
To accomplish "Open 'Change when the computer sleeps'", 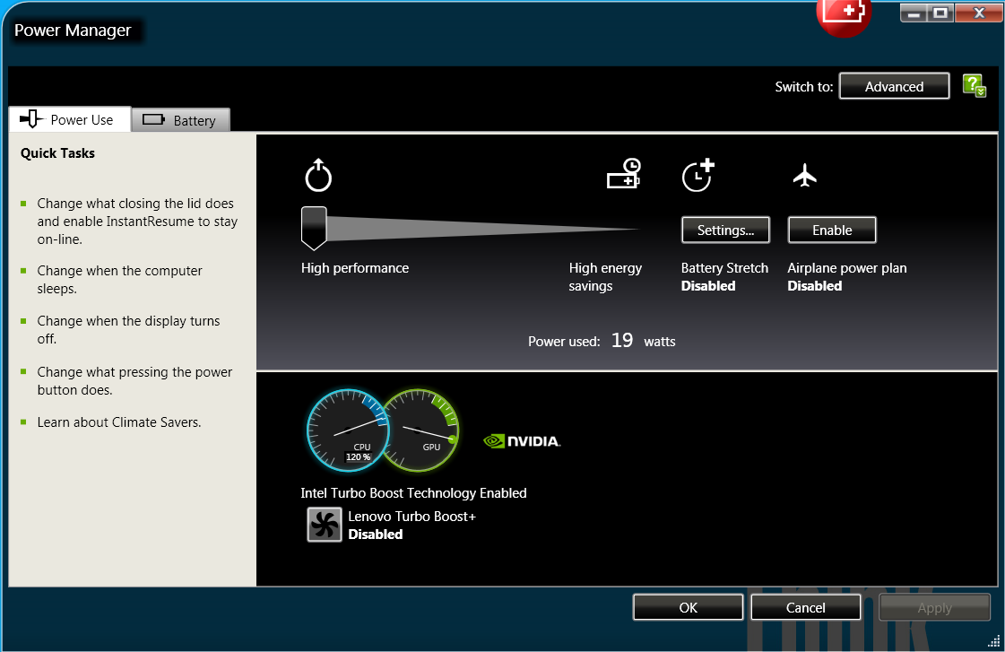I will (x=119, y=280).
